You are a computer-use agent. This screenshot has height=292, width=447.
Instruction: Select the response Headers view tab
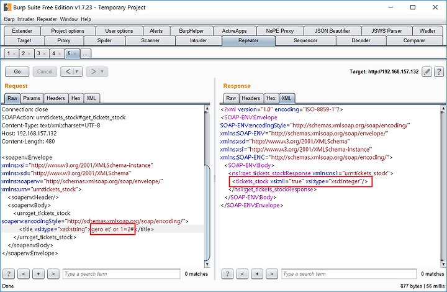point(251,98)
